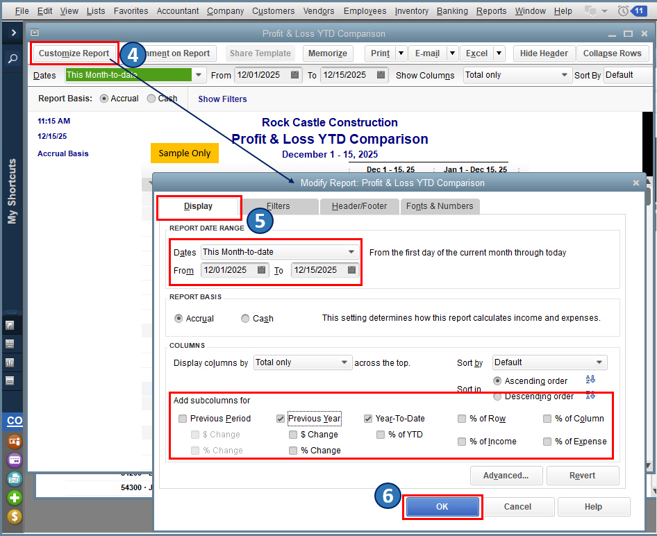
Task: Open the Accountant menu
Action: [178, 11]
